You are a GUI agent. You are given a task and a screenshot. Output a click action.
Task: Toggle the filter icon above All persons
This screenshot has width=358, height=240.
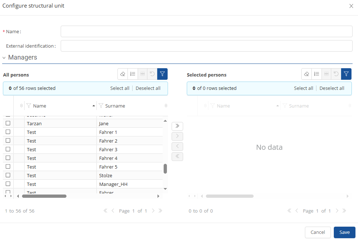coord(162,74)
